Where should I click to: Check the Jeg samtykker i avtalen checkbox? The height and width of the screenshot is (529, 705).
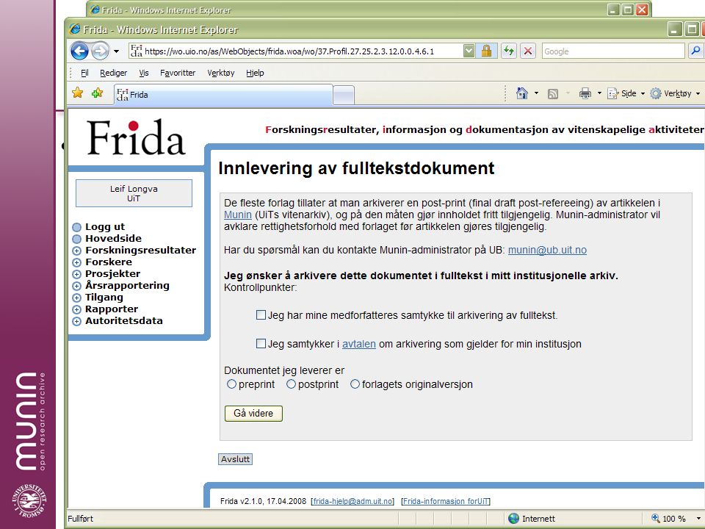click(x=261, y=344)
